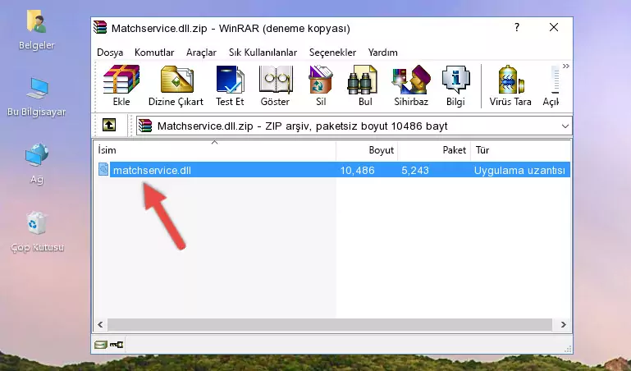Show more toolbar items via chevron overflow
Viewport: 631px width, 371px height.
point(566,66)
